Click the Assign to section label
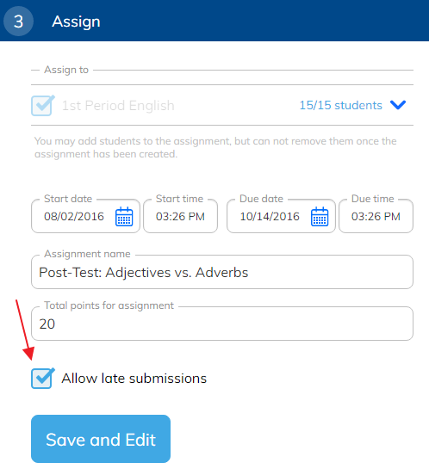Screen dimensions: 429x475 coord(66,70)
